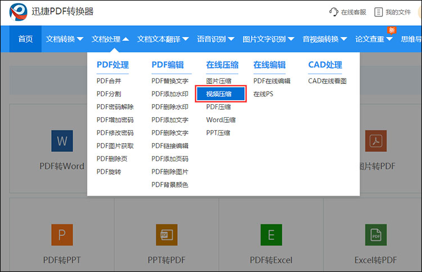422x272 pixels.
Task: Click the 迅捷PDF转换器 title text
Action: click(x=62, y=12)
